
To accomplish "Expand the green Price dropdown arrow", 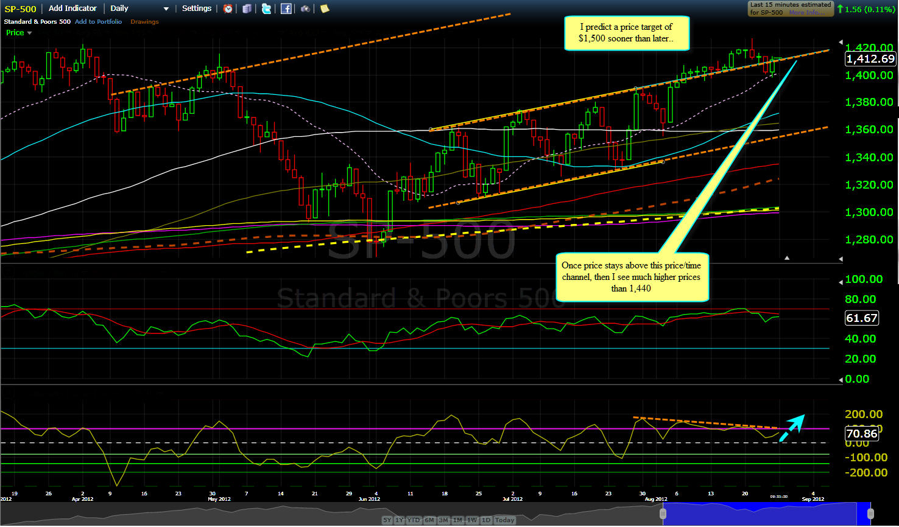I will click(x=30, y=33).
